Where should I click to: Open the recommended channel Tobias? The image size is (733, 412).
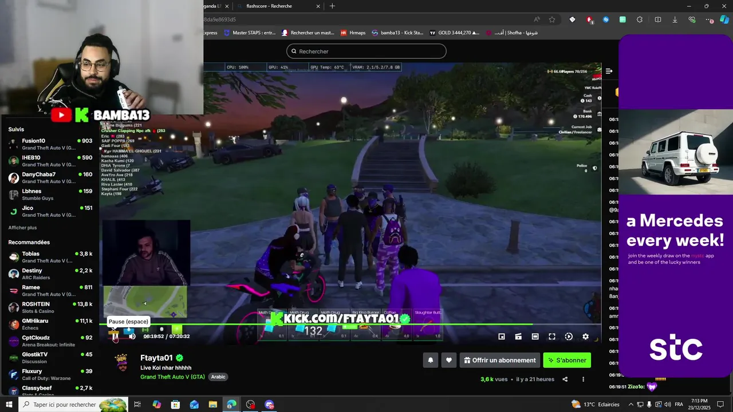click(50, 257)
